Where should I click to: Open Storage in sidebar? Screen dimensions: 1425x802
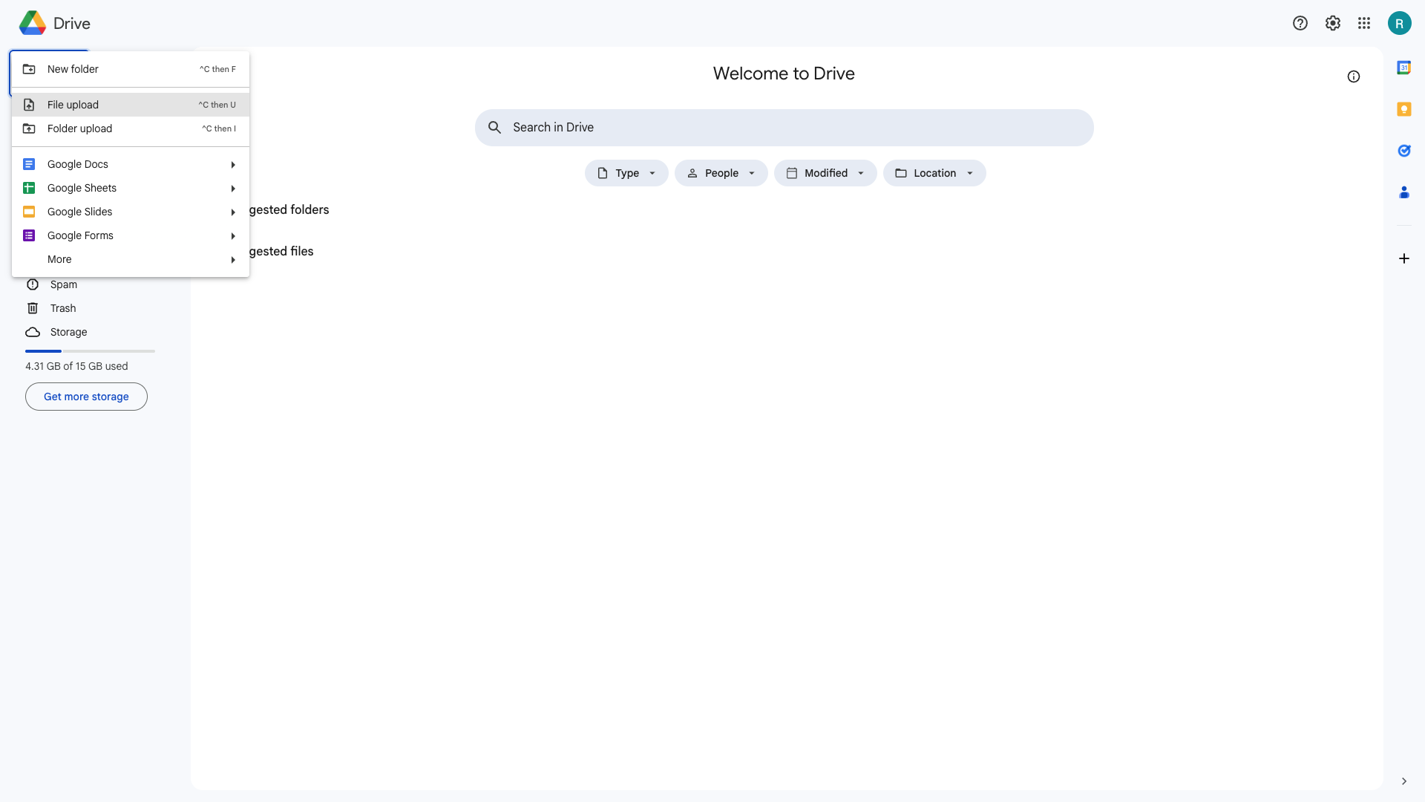(68, 332)
